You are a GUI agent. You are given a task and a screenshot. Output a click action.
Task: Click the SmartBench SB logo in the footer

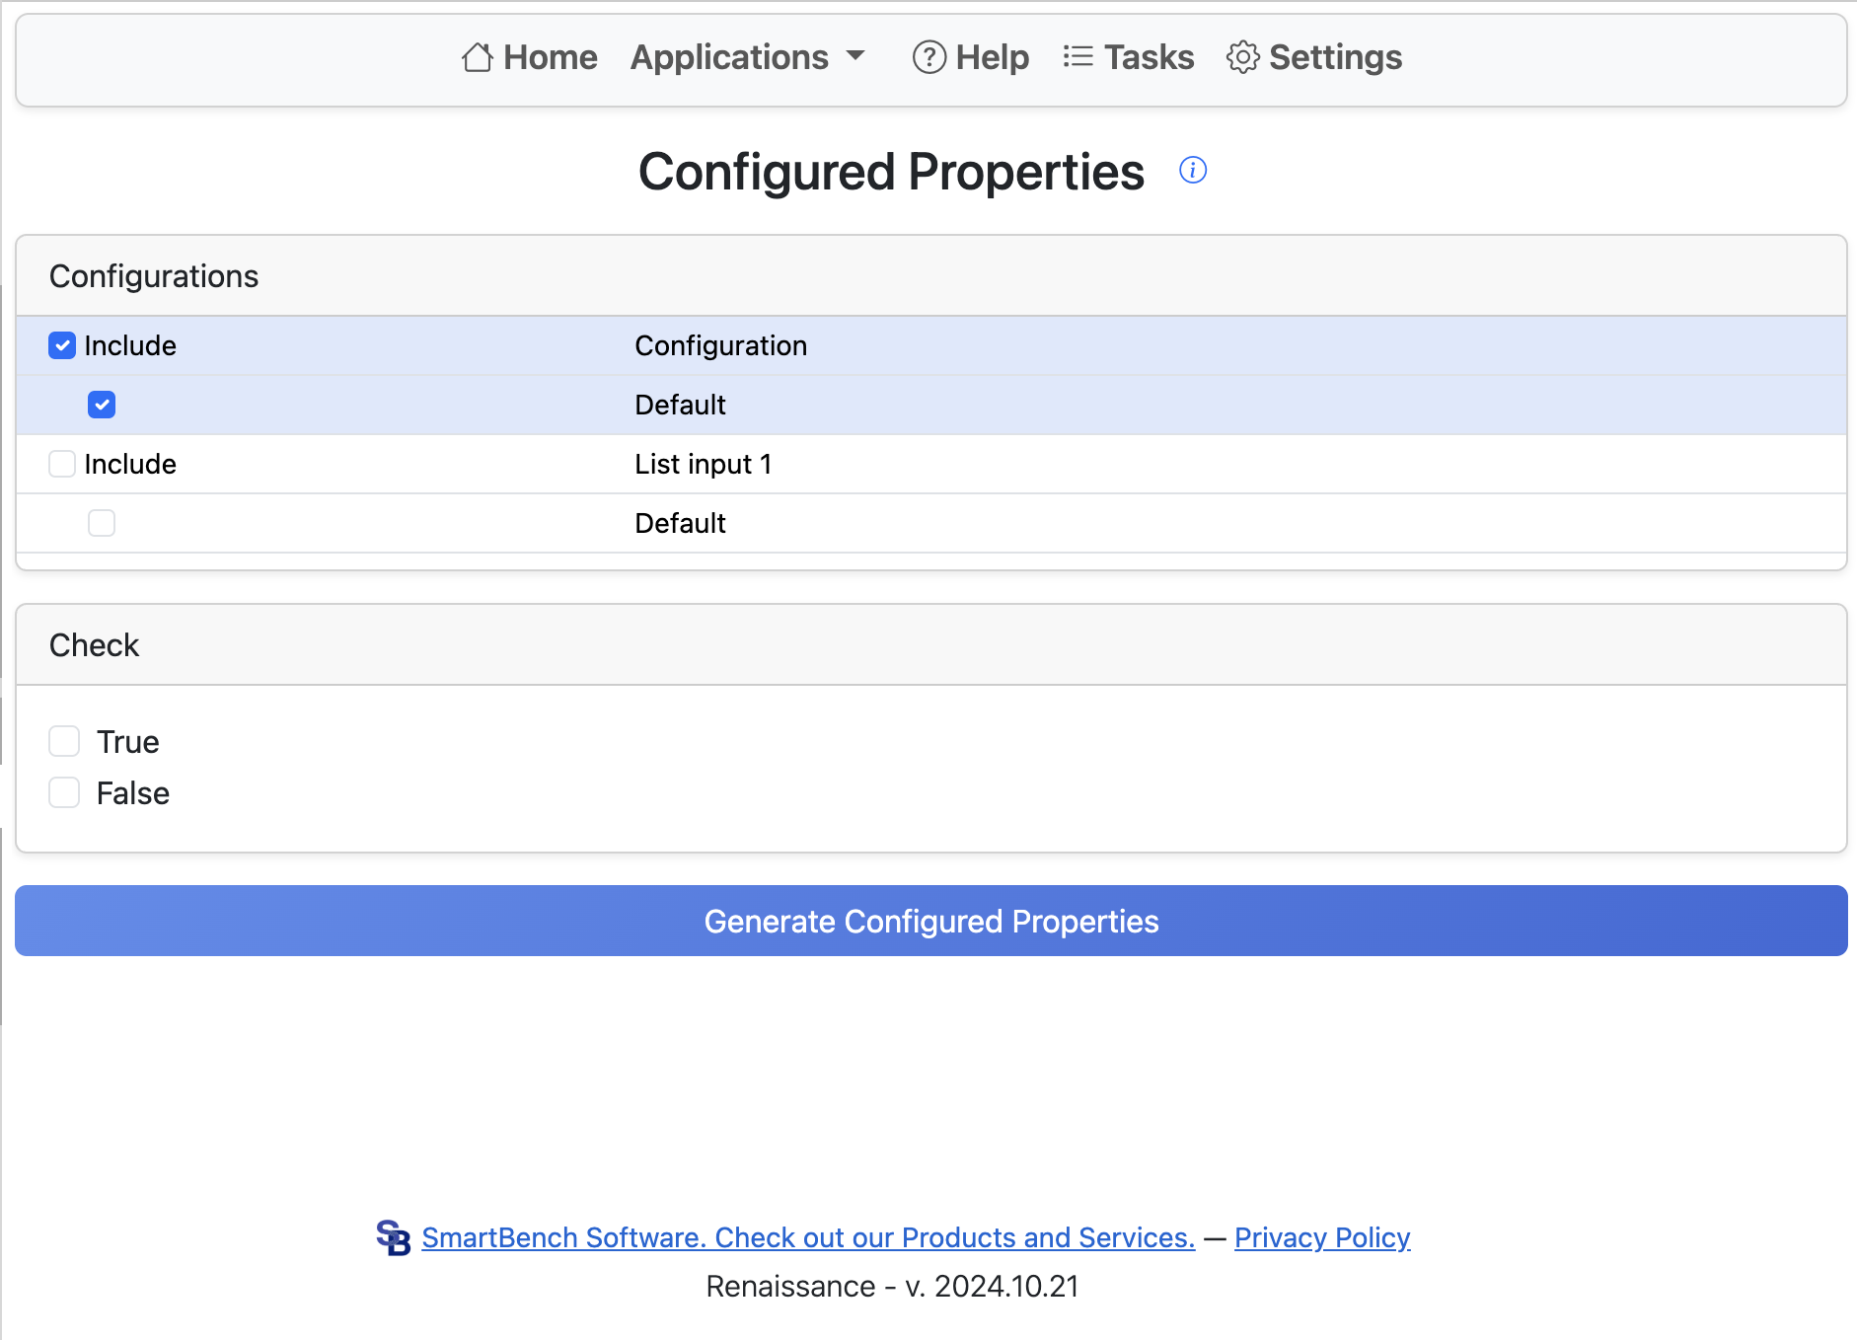coord(394,1237)
